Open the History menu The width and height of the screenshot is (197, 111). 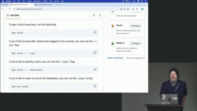[29, 1]
